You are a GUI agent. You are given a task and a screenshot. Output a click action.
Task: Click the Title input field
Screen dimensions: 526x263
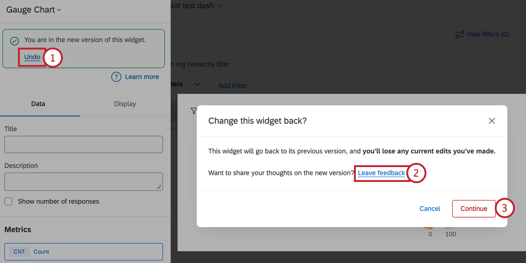[84, 144]
